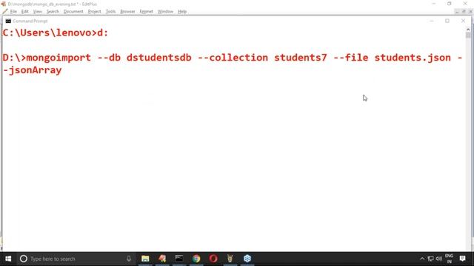Click the 'C:\Users\lenovo>d:' prompt line
The image size is (474, 266).
[56, 33]
